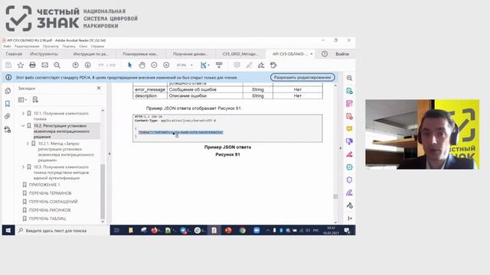The height and width of the screenshot is (275, 490).
Task: Expand bookmark 10.3 Получение клиентского токена
Action: pyautogui.click(x=23, y=167)
